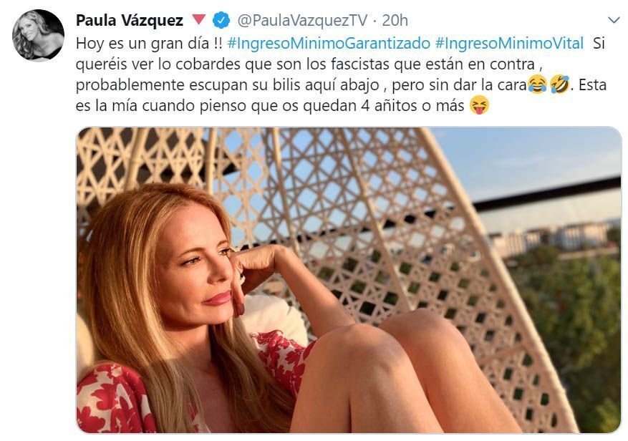Click the squinting tongue-out face emoji

point(479,106)
